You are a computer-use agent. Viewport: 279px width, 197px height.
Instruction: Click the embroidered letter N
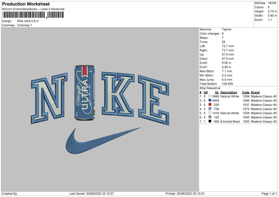(49, 98)
